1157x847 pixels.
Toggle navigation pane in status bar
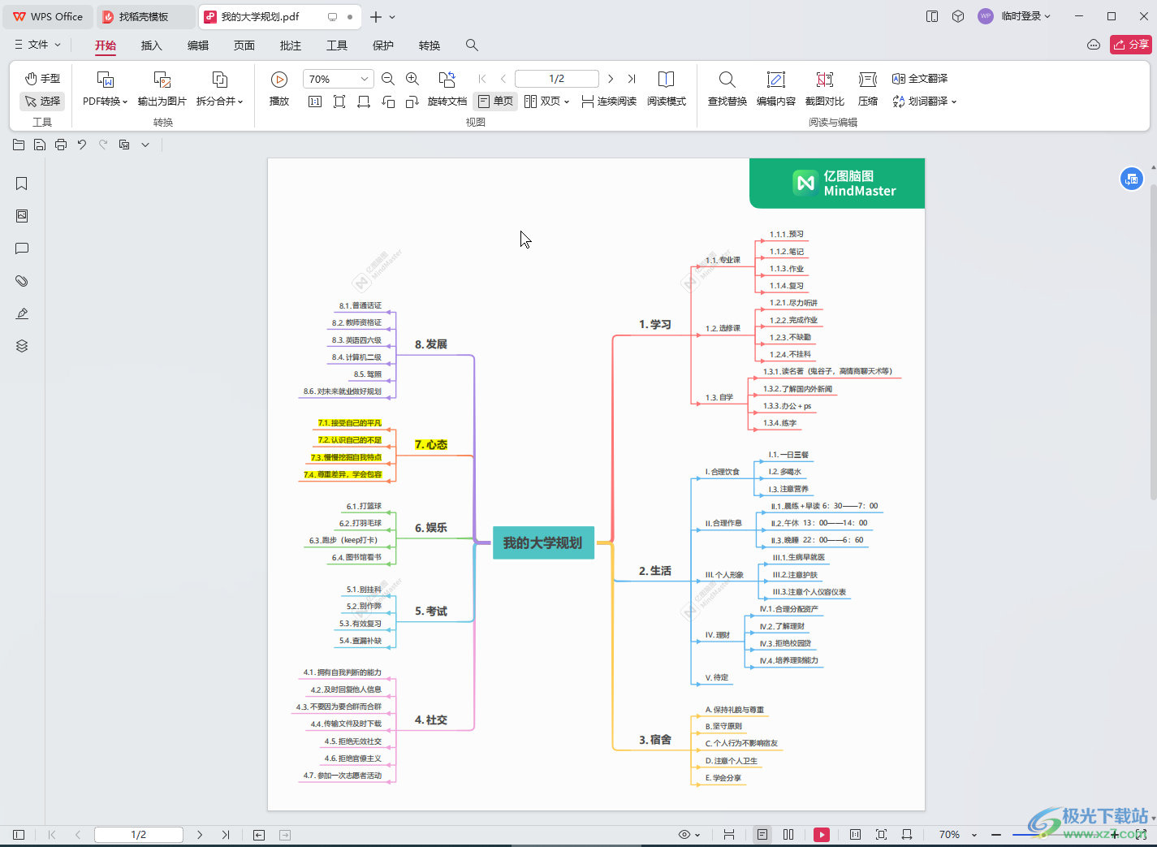19,835
